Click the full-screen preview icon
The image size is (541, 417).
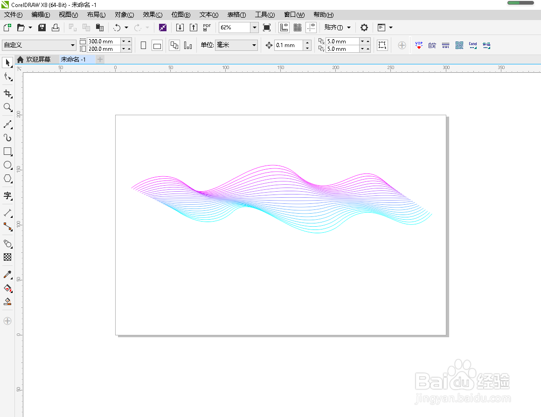[x=267, y=28]
